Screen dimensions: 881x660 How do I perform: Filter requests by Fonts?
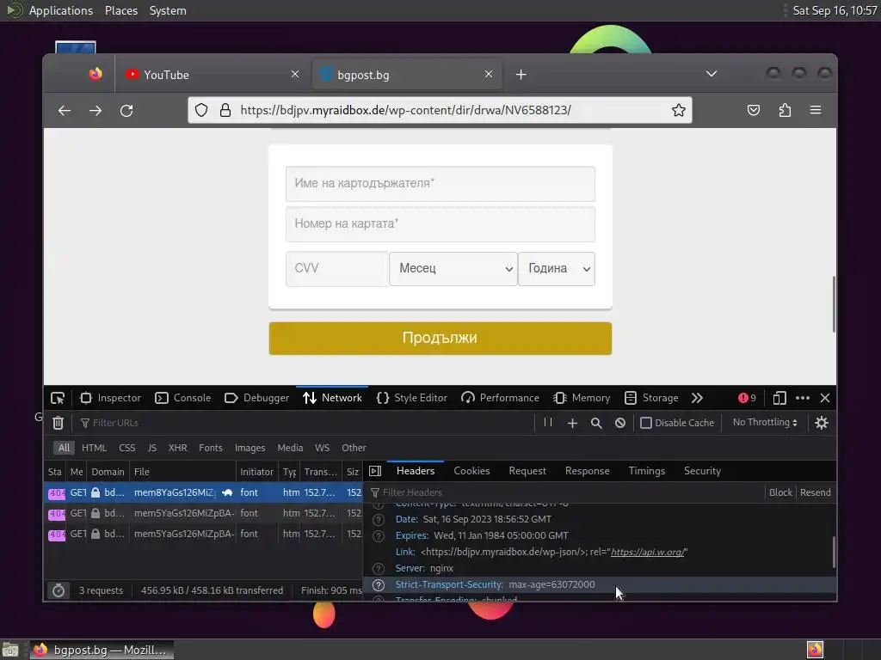(211, 448)
